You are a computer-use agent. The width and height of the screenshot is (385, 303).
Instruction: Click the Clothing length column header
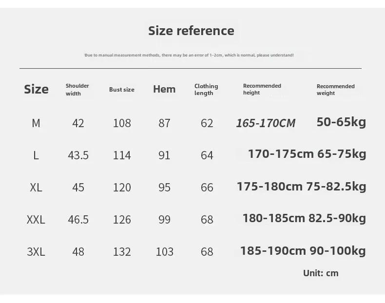pyautogui.click(x=206, y=90)
